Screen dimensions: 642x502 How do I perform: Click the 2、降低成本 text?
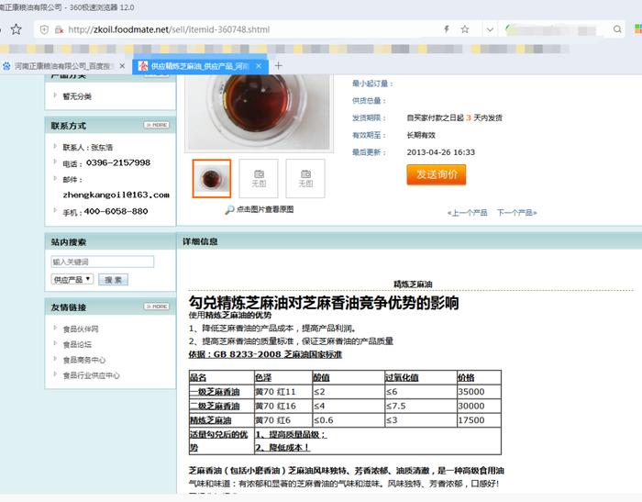tap(282, 448)
